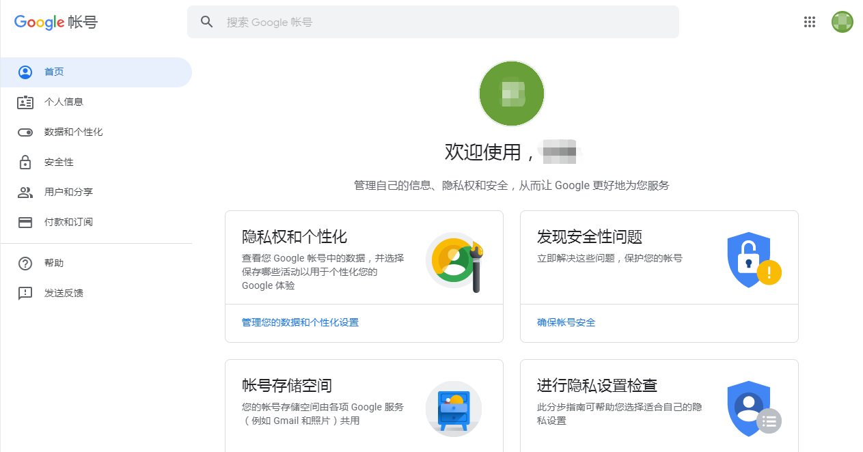Image resolution: width=863 pixels, height=452 pixels.
Task: Click the 确保帐号安全 link
Action: pos(566,322)
